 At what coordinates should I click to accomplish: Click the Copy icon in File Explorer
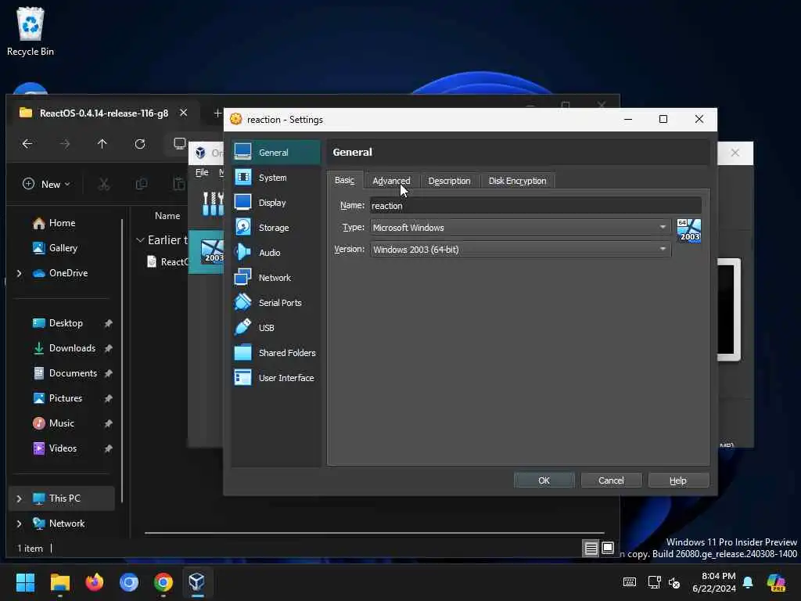(142, 184)
